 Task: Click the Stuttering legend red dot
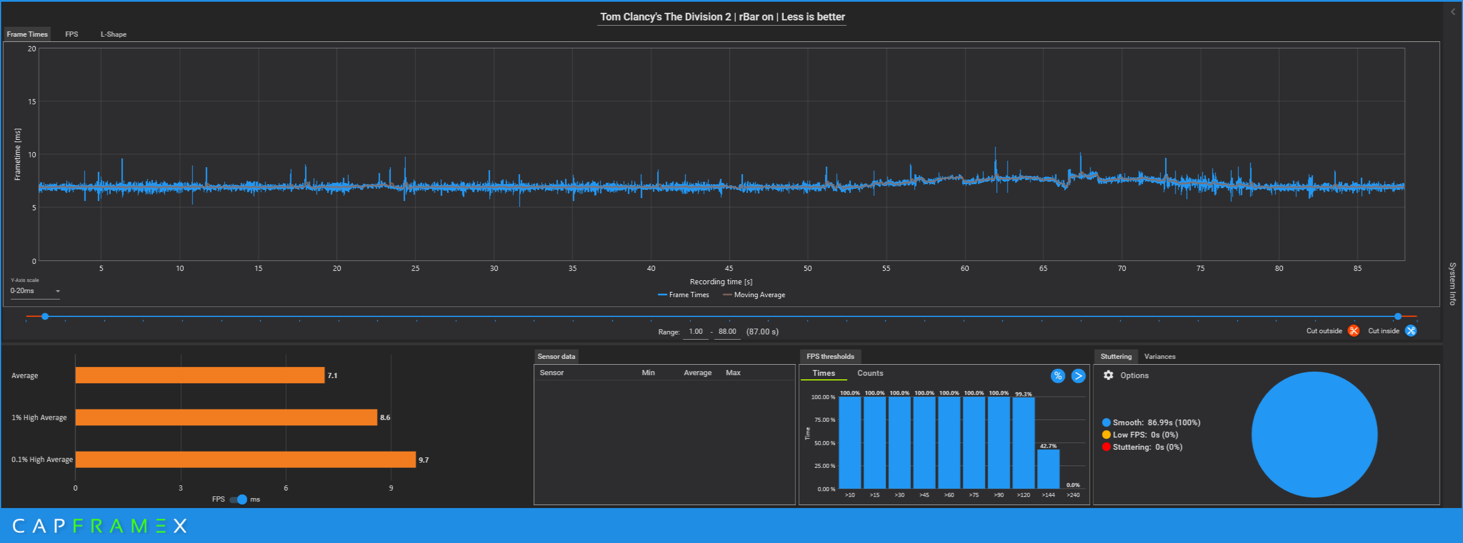tap(1106, 447)
